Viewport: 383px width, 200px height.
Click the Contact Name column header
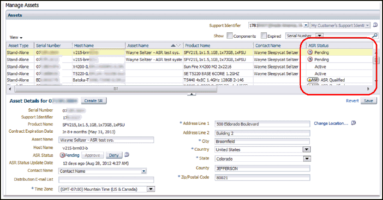pos(280,45)
